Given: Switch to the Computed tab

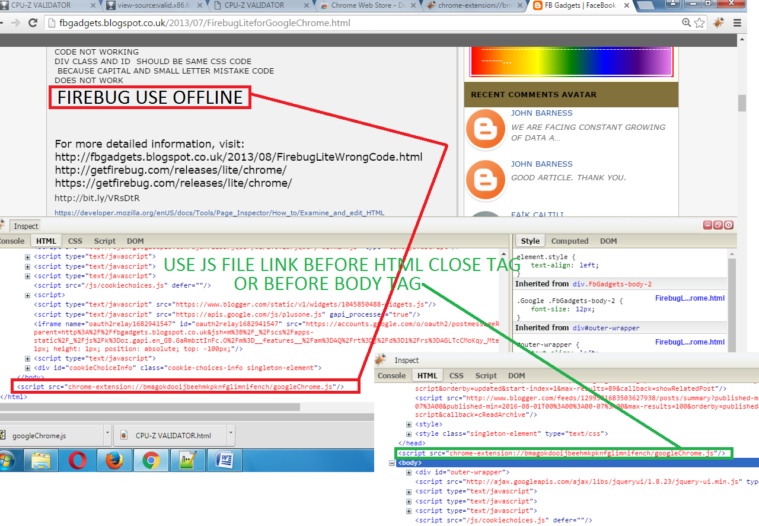Looking at the screenshot, I should [570, 241].
